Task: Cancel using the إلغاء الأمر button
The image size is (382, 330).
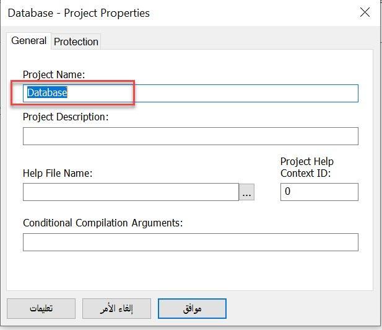Action: (x=116, y=309)
